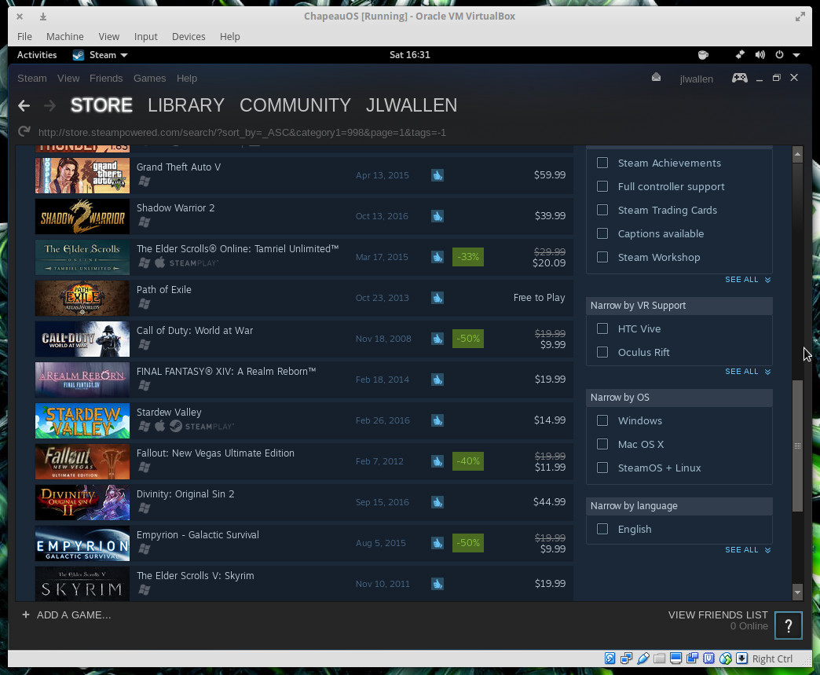Click the scrollbar down arrow
The image size is (820, 675).
pyautogui.click(x=797, y=592)
